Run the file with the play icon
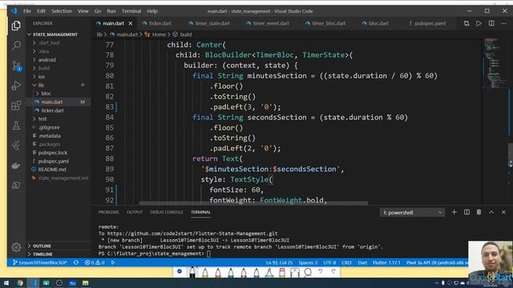513x288 pixels. pos(479,23)
